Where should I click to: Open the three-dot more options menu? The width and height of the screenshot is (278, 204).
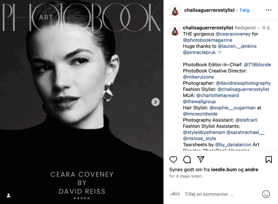[x=268, y=10]
